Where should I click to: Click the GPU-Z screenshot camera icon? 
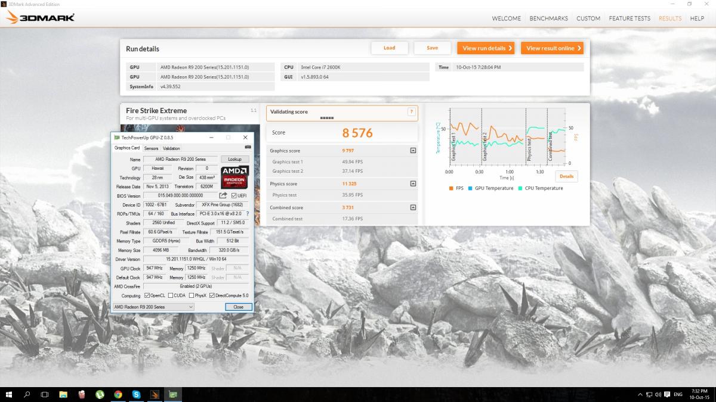click(248, 147)
